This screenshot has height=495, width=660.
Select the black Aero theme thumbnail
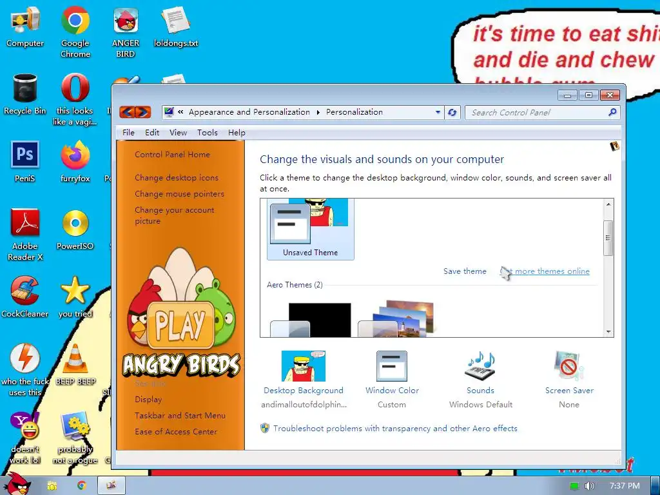point(310,320)
